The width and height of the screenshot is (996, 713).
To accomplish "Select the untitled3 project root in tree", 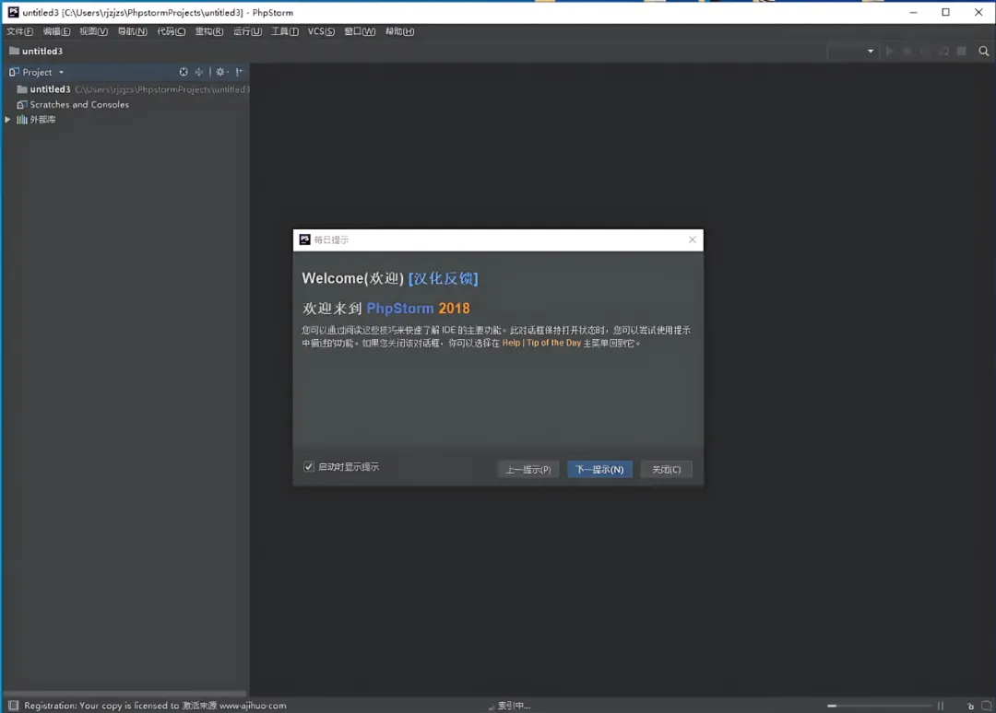I will point(125,89).
